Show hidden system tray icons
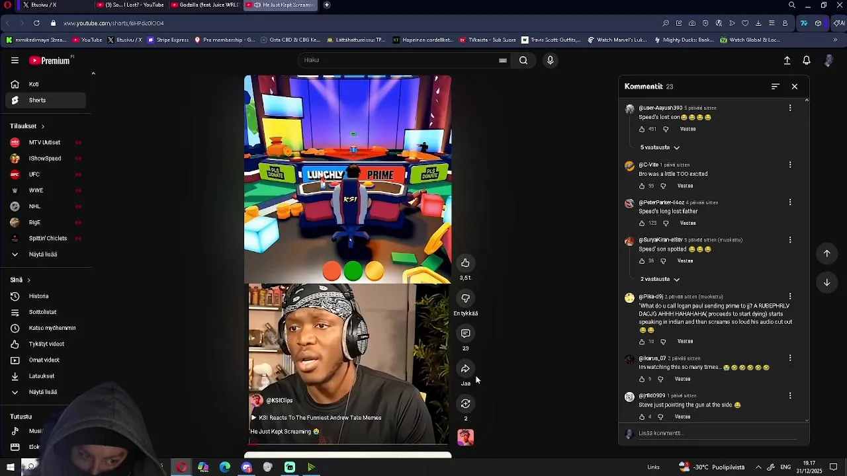Image resolution: width=847 pixels, height=476 pixels. [x=758, y=467]
